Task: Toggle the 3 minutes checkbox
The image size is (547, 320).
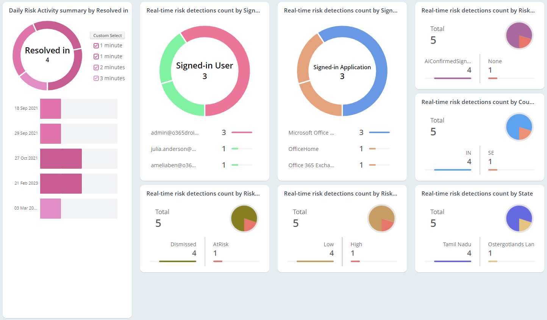Action: tap(96, 78)
